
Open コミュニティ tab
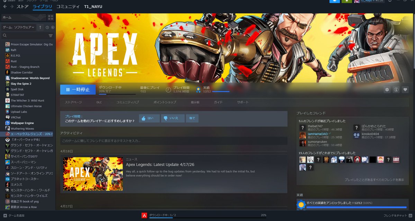[68, 7]
